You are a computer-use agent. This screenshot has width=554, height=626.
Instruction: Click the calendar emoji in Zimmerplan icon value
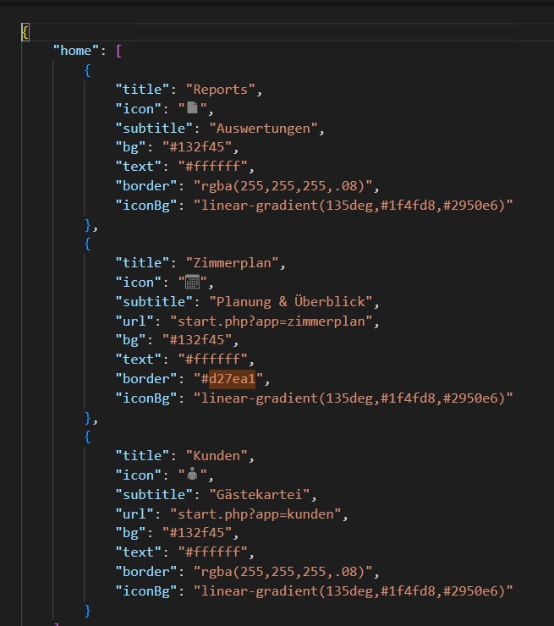pos(192,282)
